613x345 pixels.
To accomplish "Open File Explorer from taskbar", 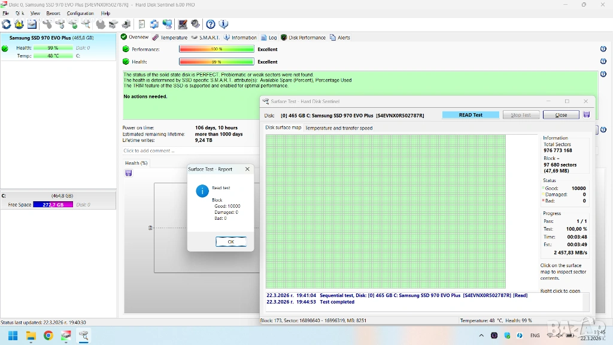I will point(31,335).
